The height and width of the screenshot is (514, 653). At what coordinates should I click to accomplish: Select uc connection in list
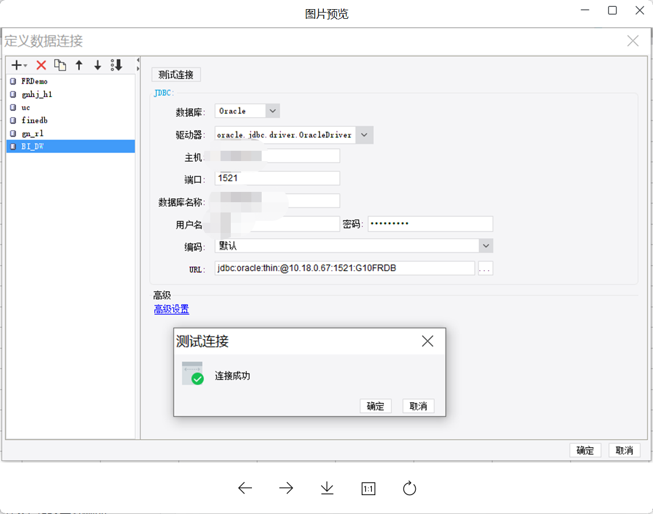click(70, 107)
